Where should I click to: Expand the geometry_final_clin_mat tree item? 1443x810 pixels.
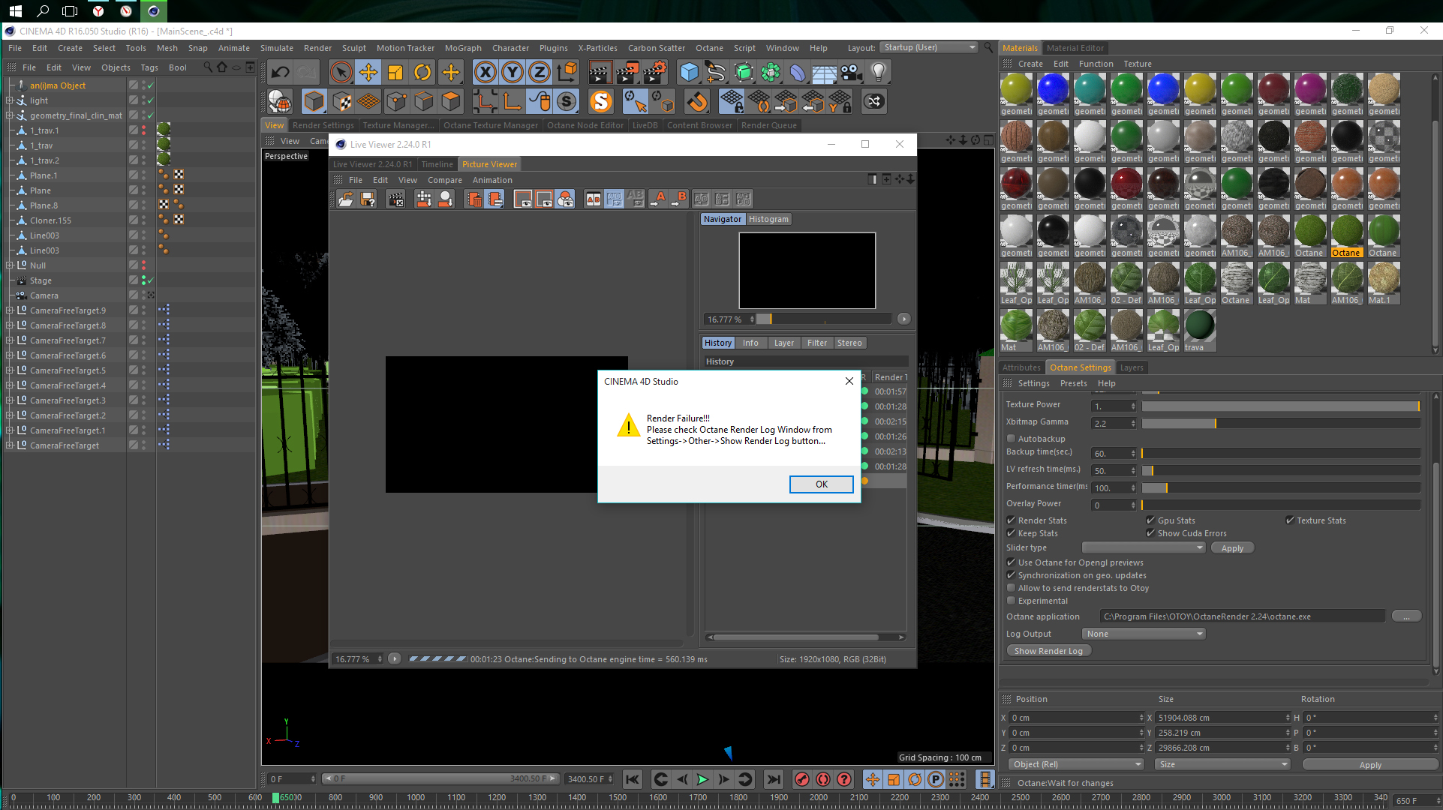click(x=9, y=115)
